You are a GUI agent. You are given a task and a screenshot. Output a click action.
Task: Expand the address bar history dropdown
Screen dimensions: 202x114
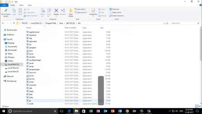pos(164,23)
